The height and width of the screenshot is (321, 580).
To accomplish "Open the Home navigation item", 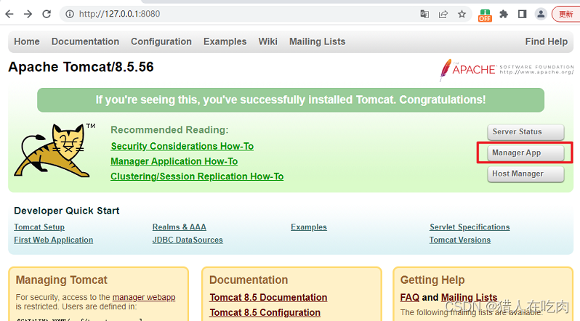I will point(27,41).
